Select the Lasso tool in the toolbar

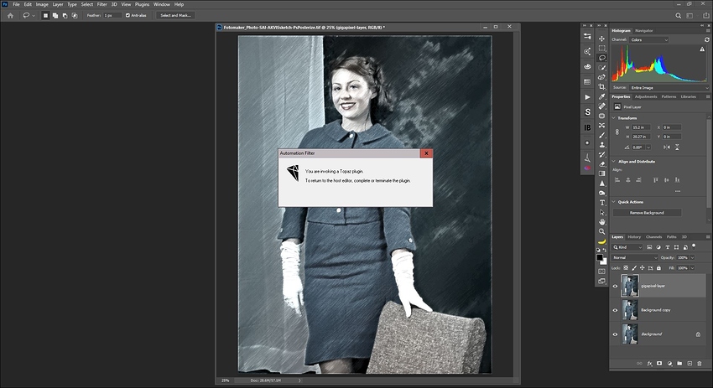click(x=602, y=58)
